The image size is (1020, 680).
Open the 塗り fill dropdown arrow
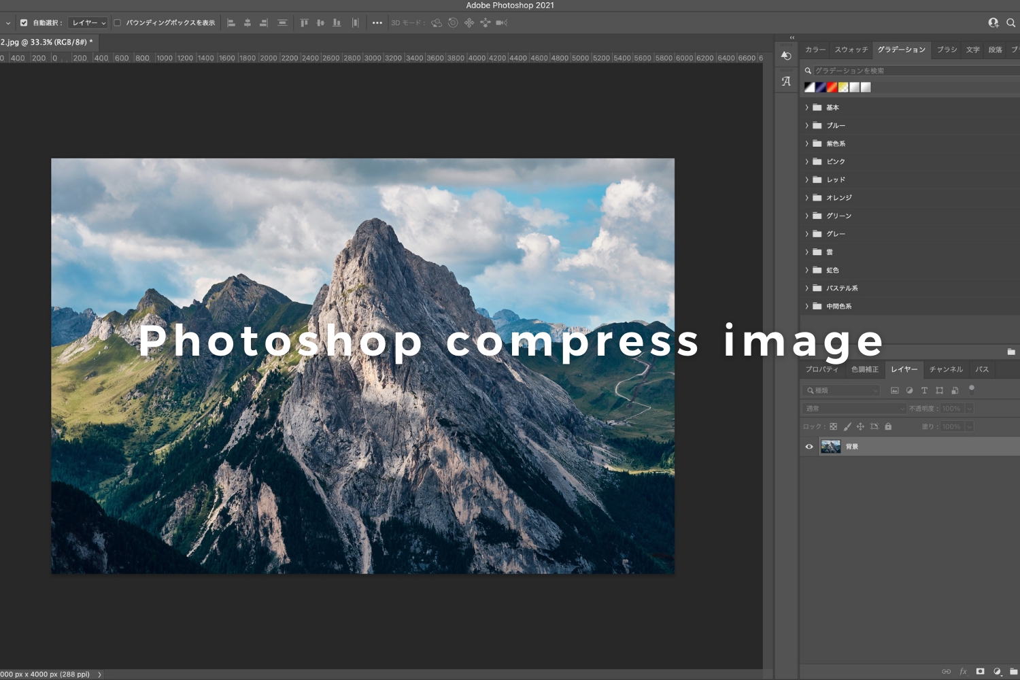[970, 427]
